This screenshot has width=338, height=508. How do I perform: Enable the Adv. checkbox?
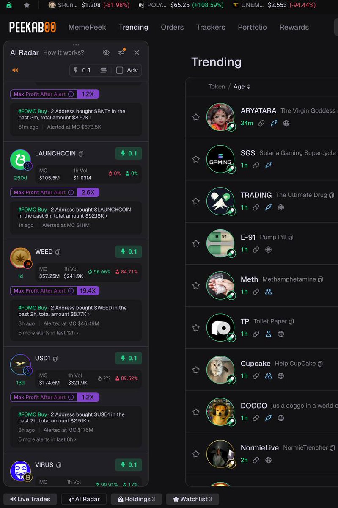pyautogui.click(x=120, y=70)
